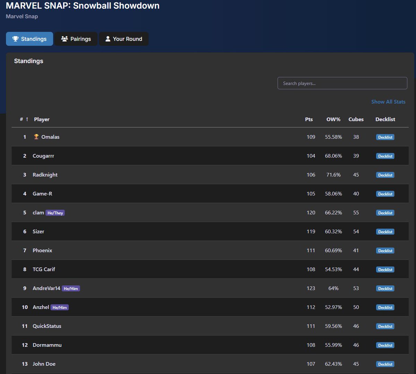416x374 pixels.
Task: Click the 119 points value for Sizer
Action: [311, 232]
